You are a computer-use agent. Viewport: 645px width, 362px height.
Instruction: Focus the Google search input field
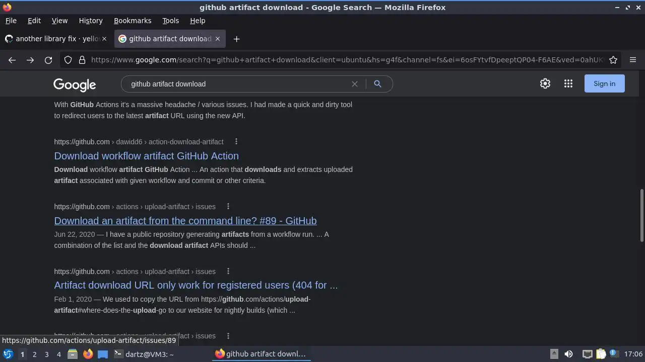(237, 84)
